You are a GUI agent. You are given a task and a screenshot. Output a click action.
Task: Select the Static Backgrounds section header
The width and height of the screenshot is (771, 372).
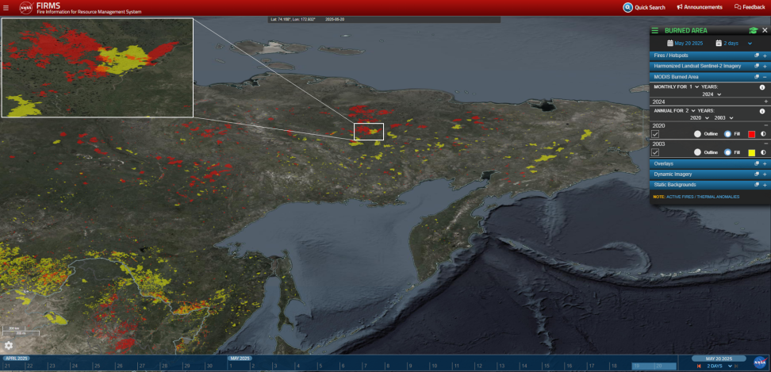(709, 185)
